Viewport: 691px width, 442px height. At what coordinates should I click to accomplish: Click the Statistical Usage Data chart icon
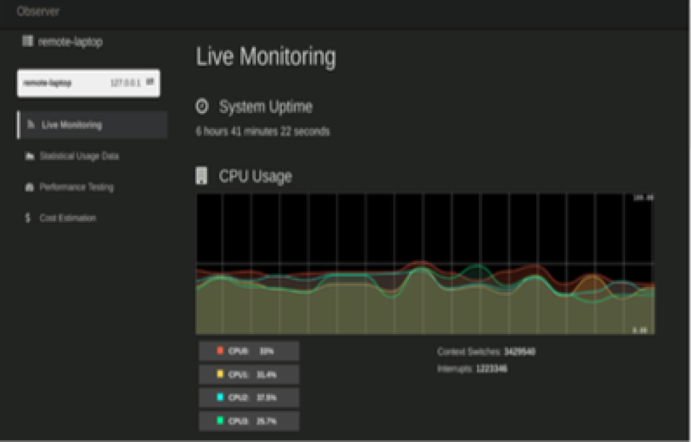pyautogui.click(x=29, y=156)
